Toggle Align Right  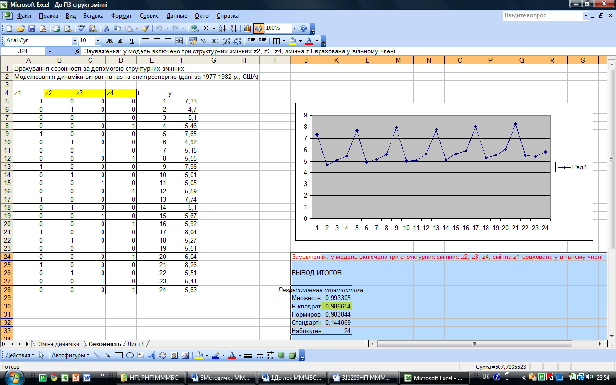tap(167, 41)
